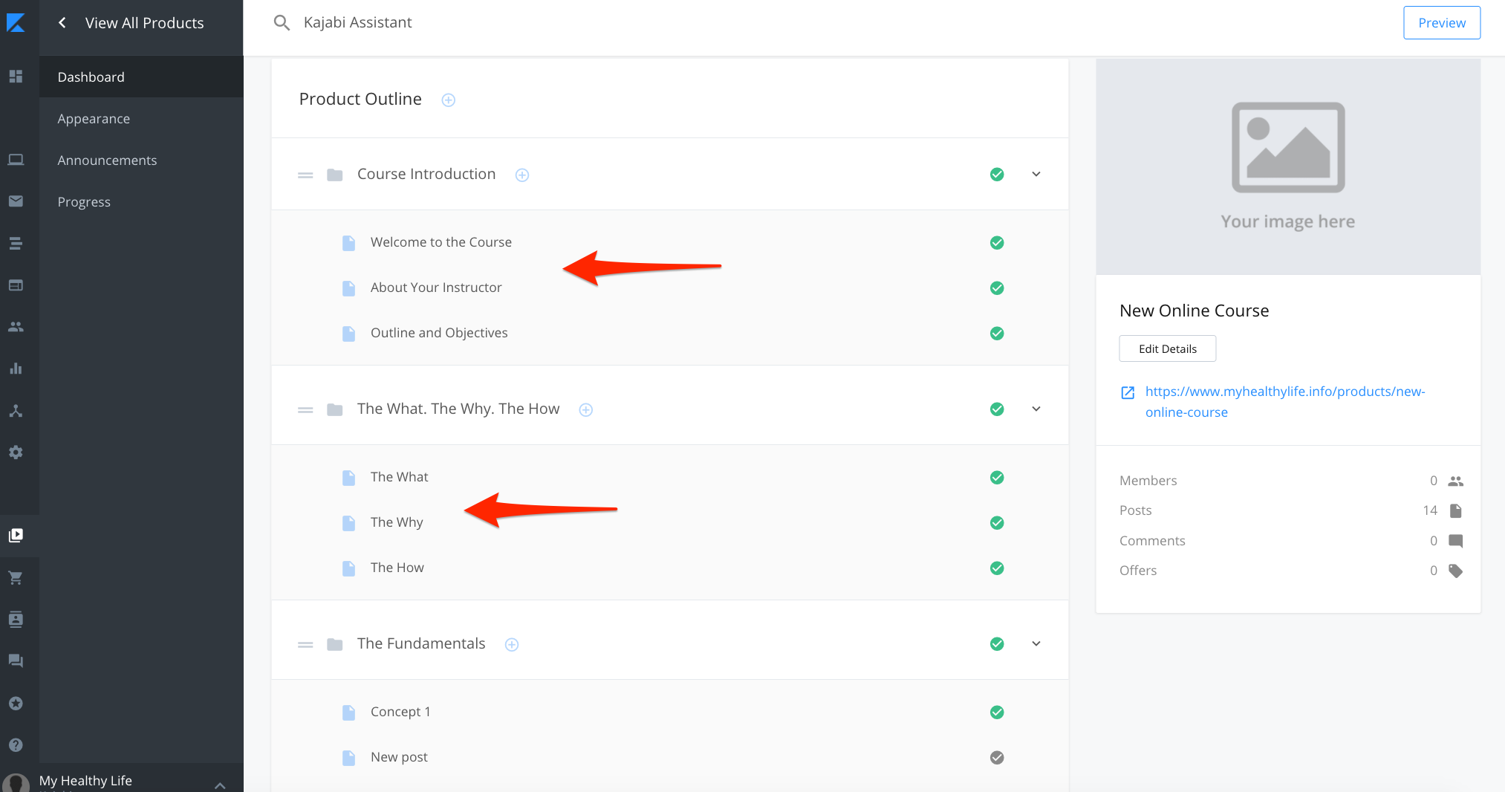Toggle completion checkmark on The Why post
The height and width of the screenshot is (792, 1505).
tap(996, 522)
